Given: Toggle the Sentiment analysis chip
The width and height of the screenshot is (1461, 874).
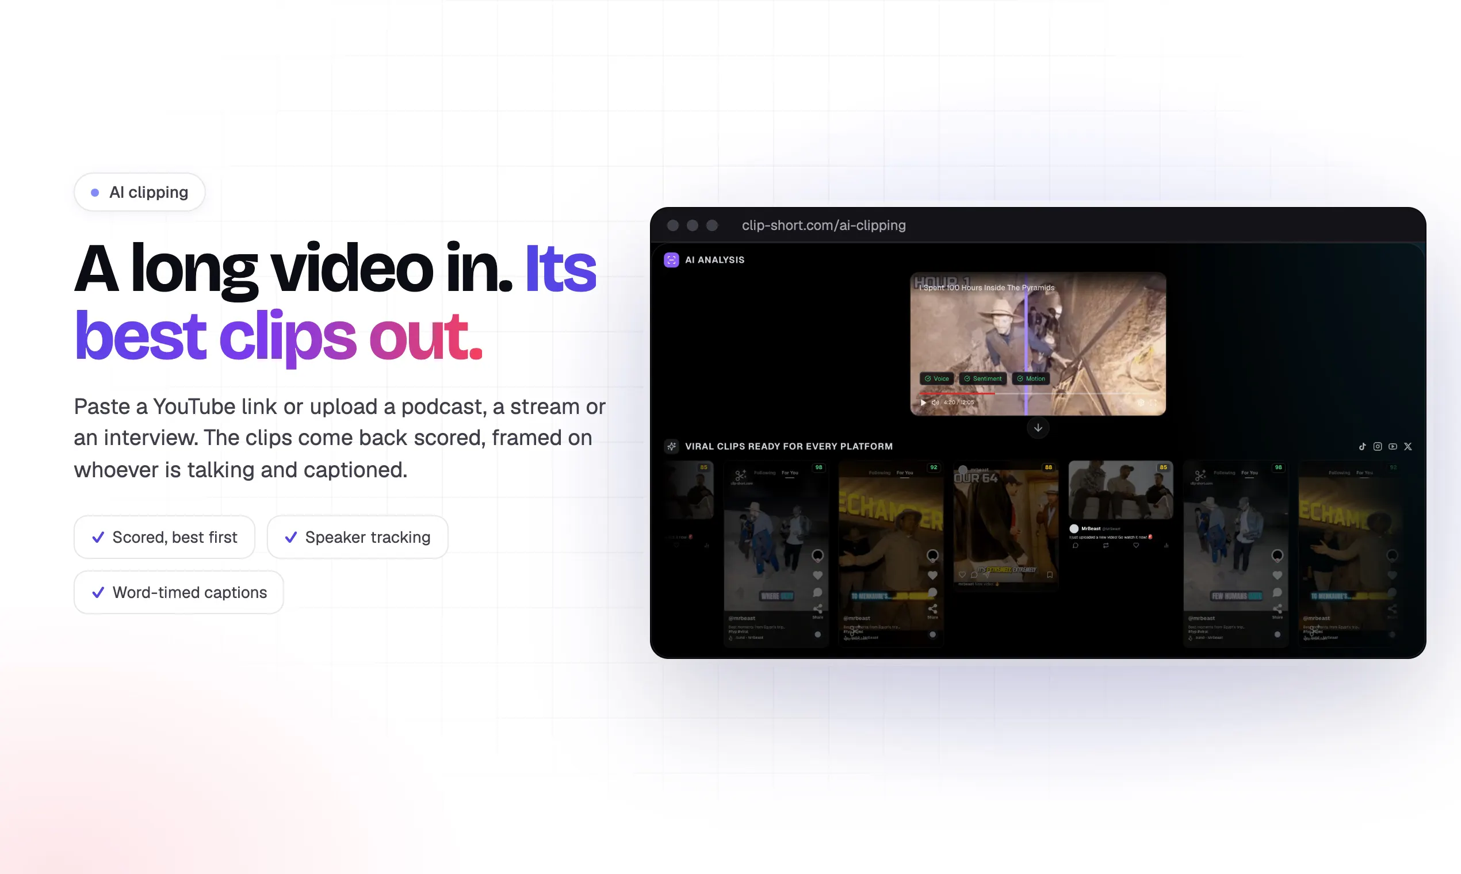Looking at the screenshot, I should (982, 379).
